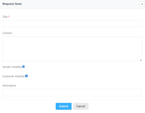145x113 pixels.
Task: Click the Description field label
Action: coord(9,86)
